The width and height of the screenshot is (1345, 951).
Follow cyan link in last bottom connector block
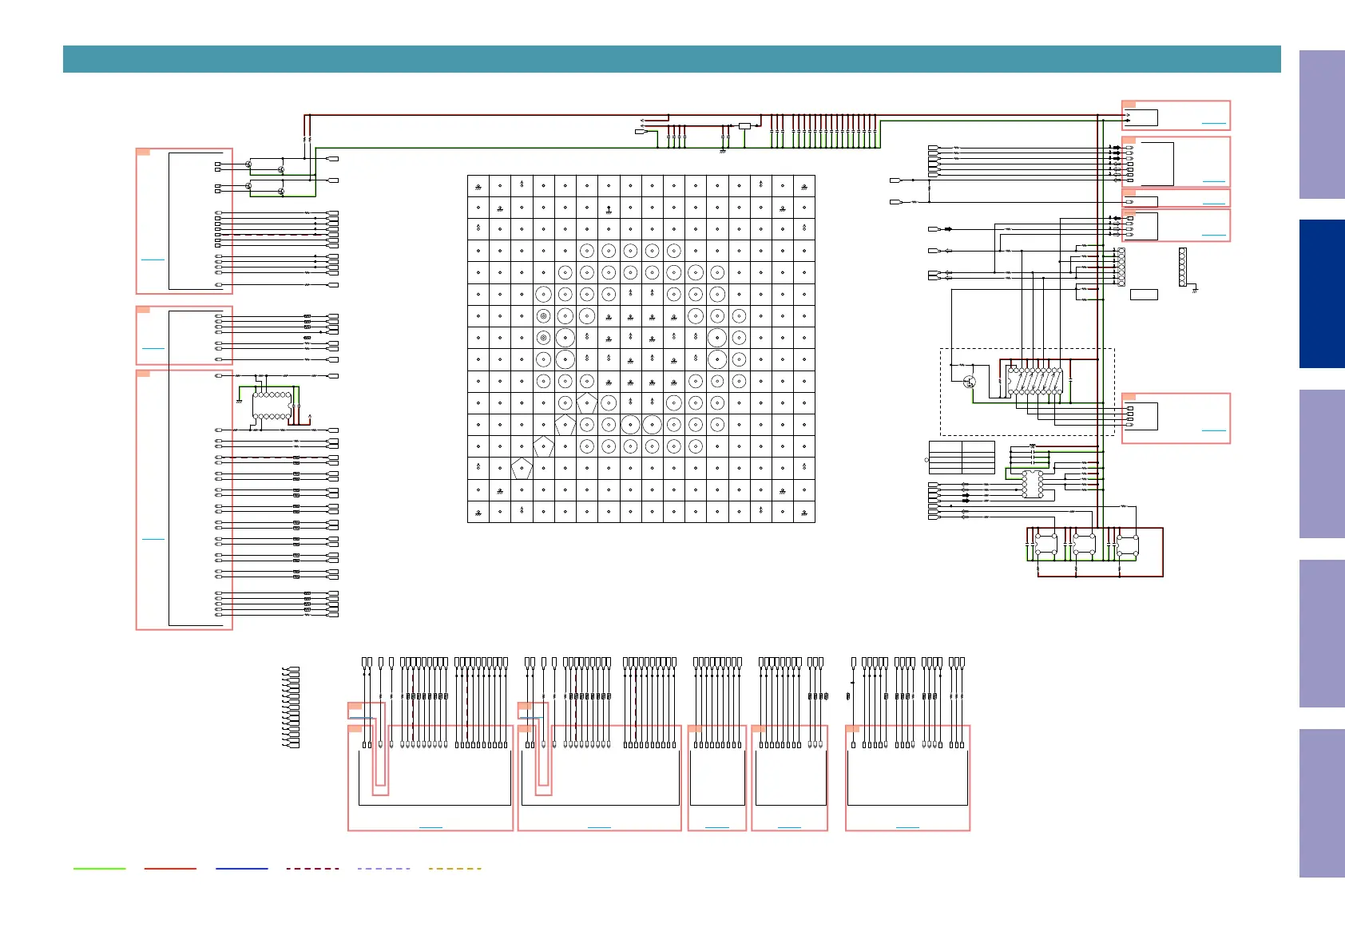point(907,826)
